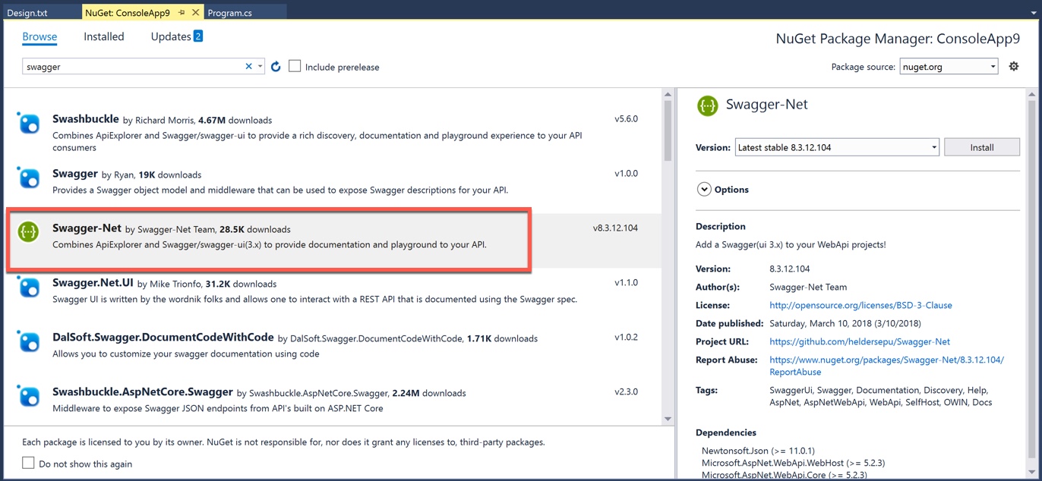Click the Date published value
Viewport: 1042px width, 481px height.
click(845, 323)
